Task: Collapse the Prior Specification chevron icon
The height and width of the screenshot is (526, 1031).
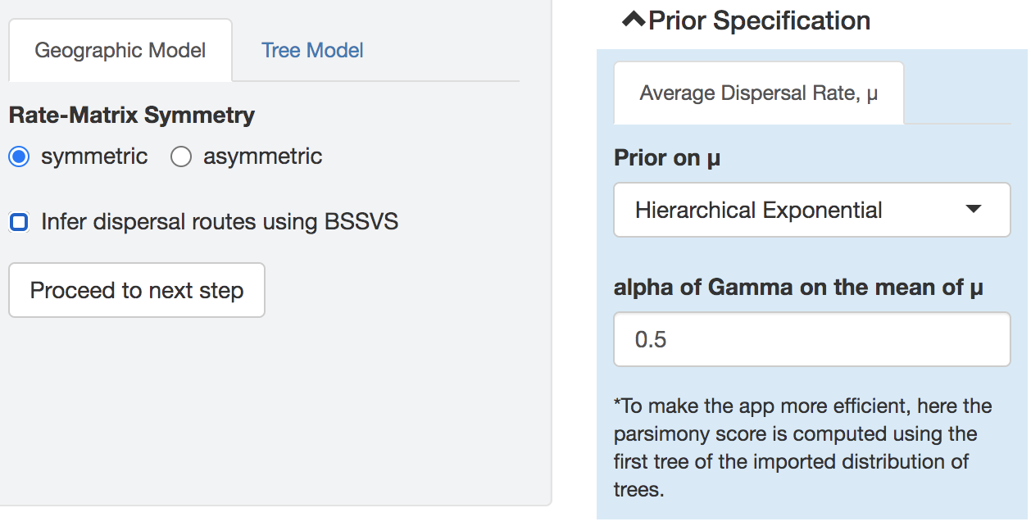Action: click(634, 20)
